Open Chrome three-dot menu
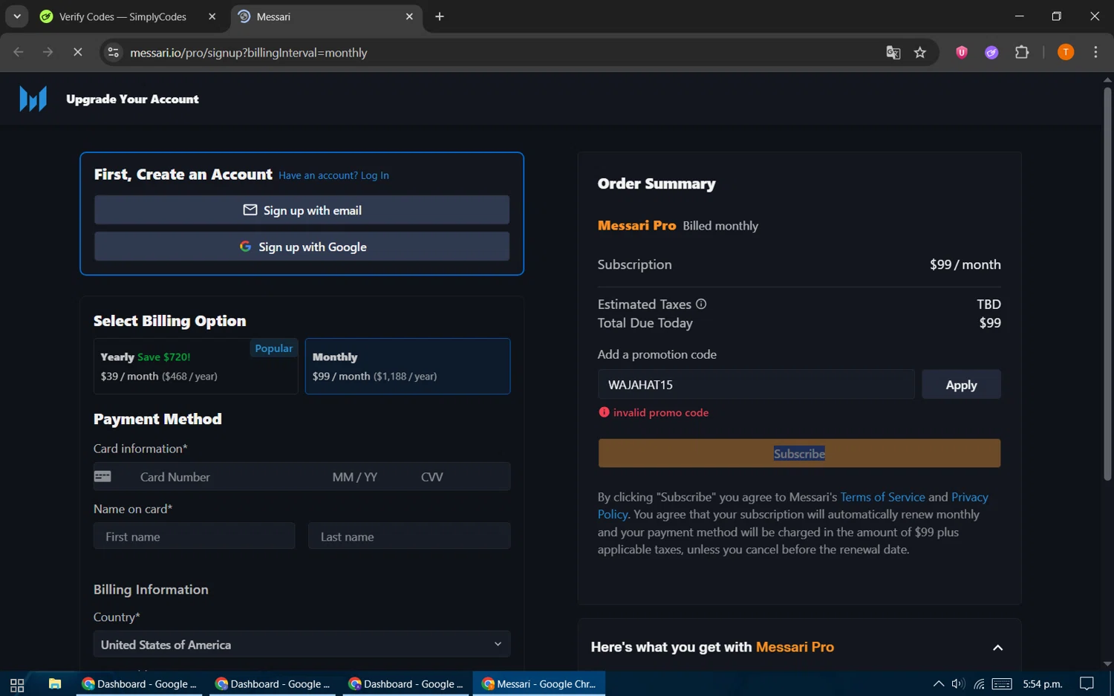 [1095, 52]
